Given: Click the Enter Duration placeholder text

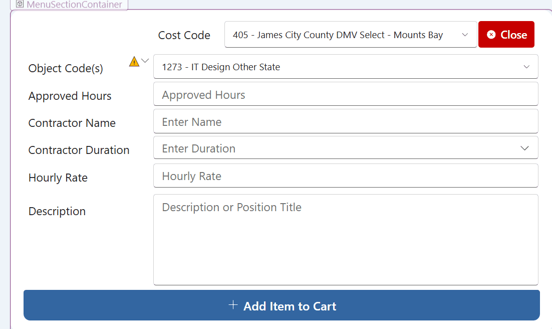Looking at the screenshot, I should tap(198, 149).
